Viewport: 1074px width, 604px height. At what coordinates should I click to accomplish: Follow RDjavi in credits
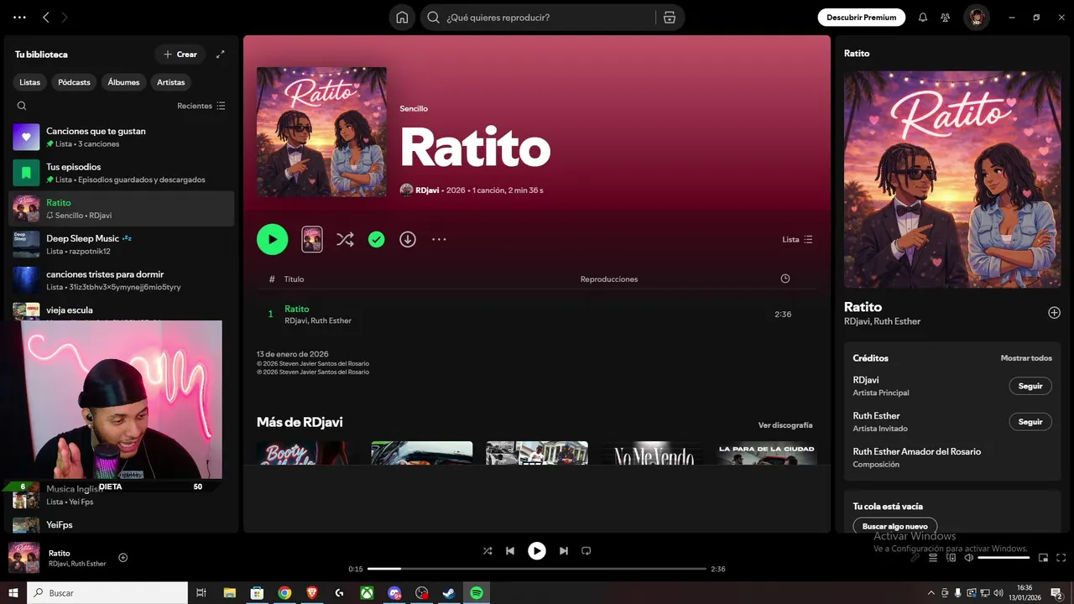click(x=1030, y=386)
